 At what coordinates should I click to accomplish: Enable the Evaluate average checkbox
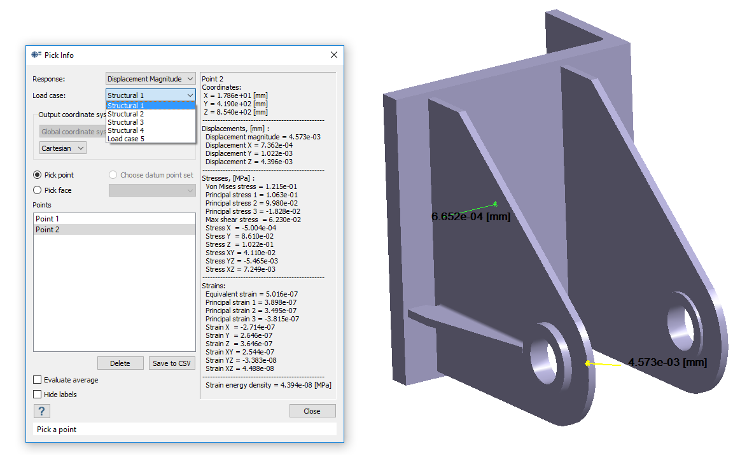tap(38, 380)
